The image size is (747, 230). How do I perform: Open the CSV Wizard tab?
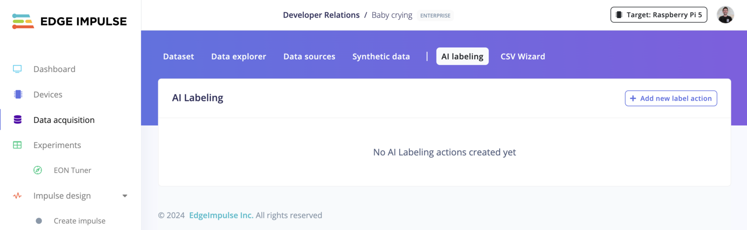[x=522, y=56]
